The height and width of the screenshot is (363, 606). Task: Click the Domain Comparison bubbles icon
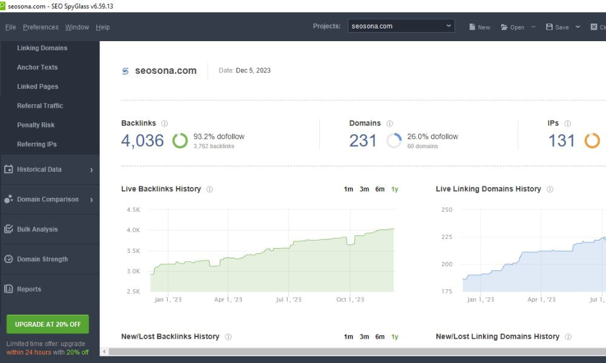8,199
